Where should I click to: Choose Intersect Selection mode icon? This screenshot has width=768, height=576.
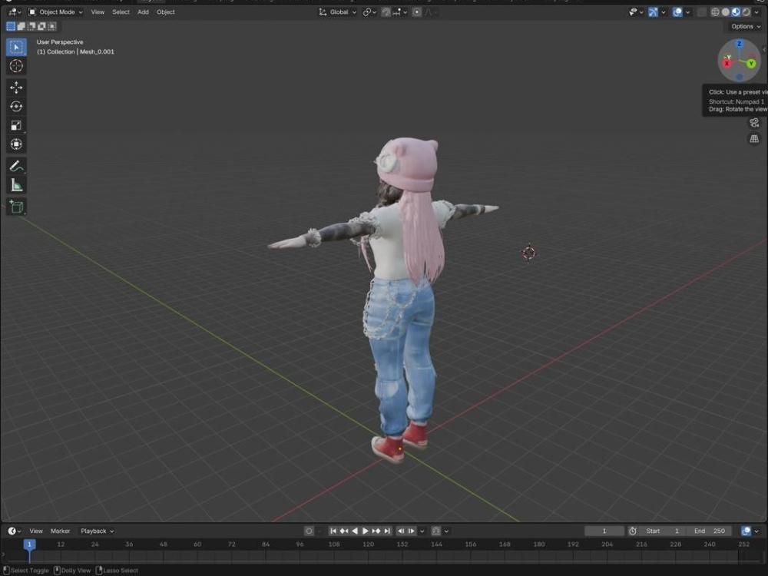(52, 26)
